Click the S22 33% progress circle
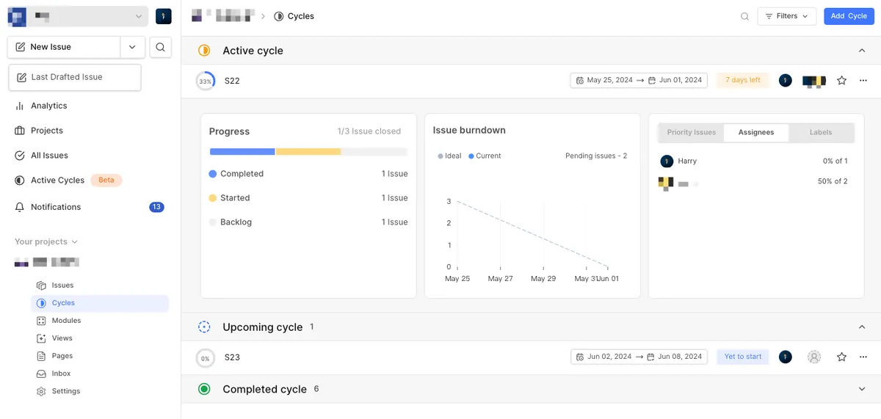This screenshot has height=419, width=881. point(206,81)
